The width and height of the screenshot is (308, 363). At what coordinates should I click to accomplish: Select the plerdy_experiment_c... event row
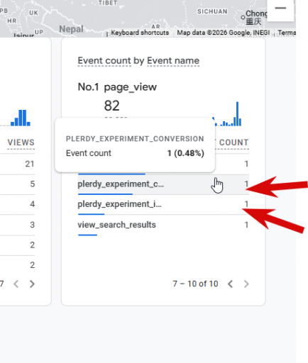point(163,184)
